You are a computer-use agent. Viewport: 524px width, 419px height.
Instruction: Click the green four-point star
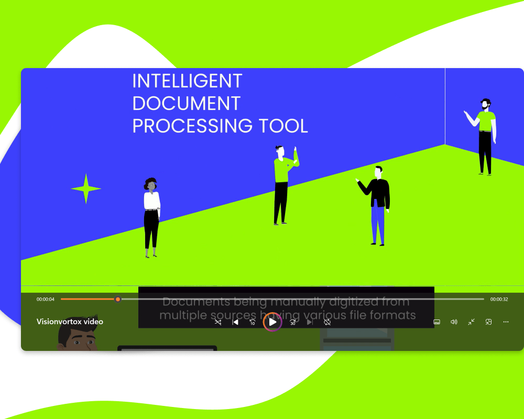click(86, 189)
